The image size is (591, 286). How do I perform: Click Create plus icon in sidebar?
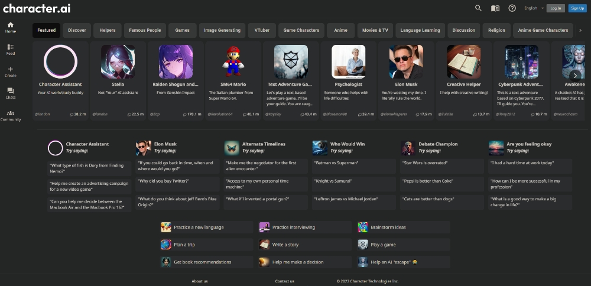click(x=11, y=71)
